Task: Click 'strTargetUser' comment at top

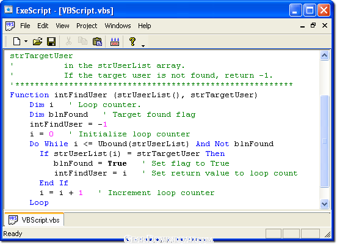Action: coord(42,56)
